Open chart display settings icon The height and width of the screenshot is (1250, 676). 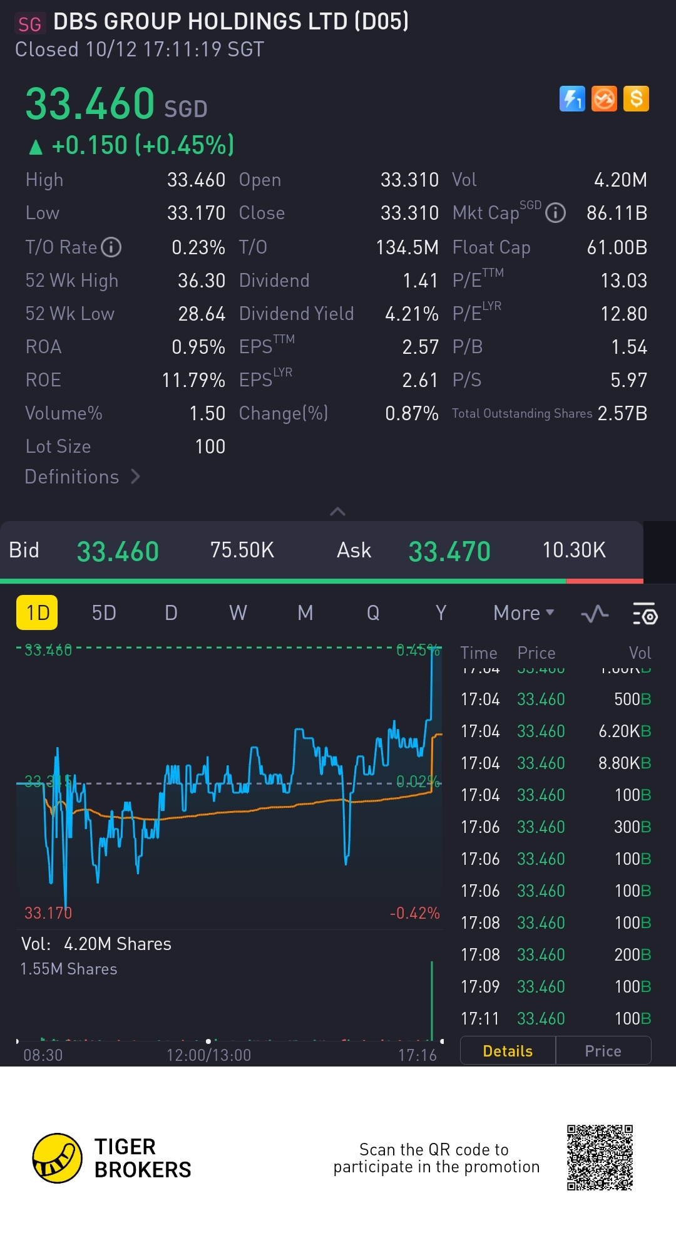pos(645,614)
